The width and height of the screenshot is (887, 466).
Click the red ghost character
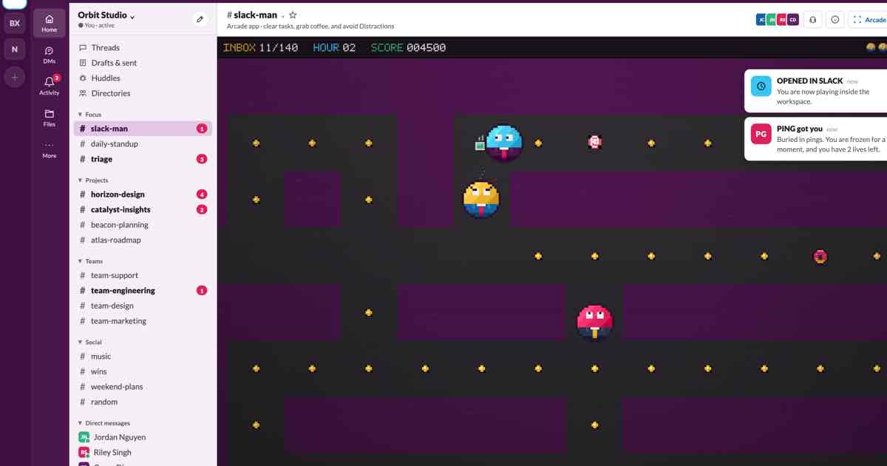[595, 321]
